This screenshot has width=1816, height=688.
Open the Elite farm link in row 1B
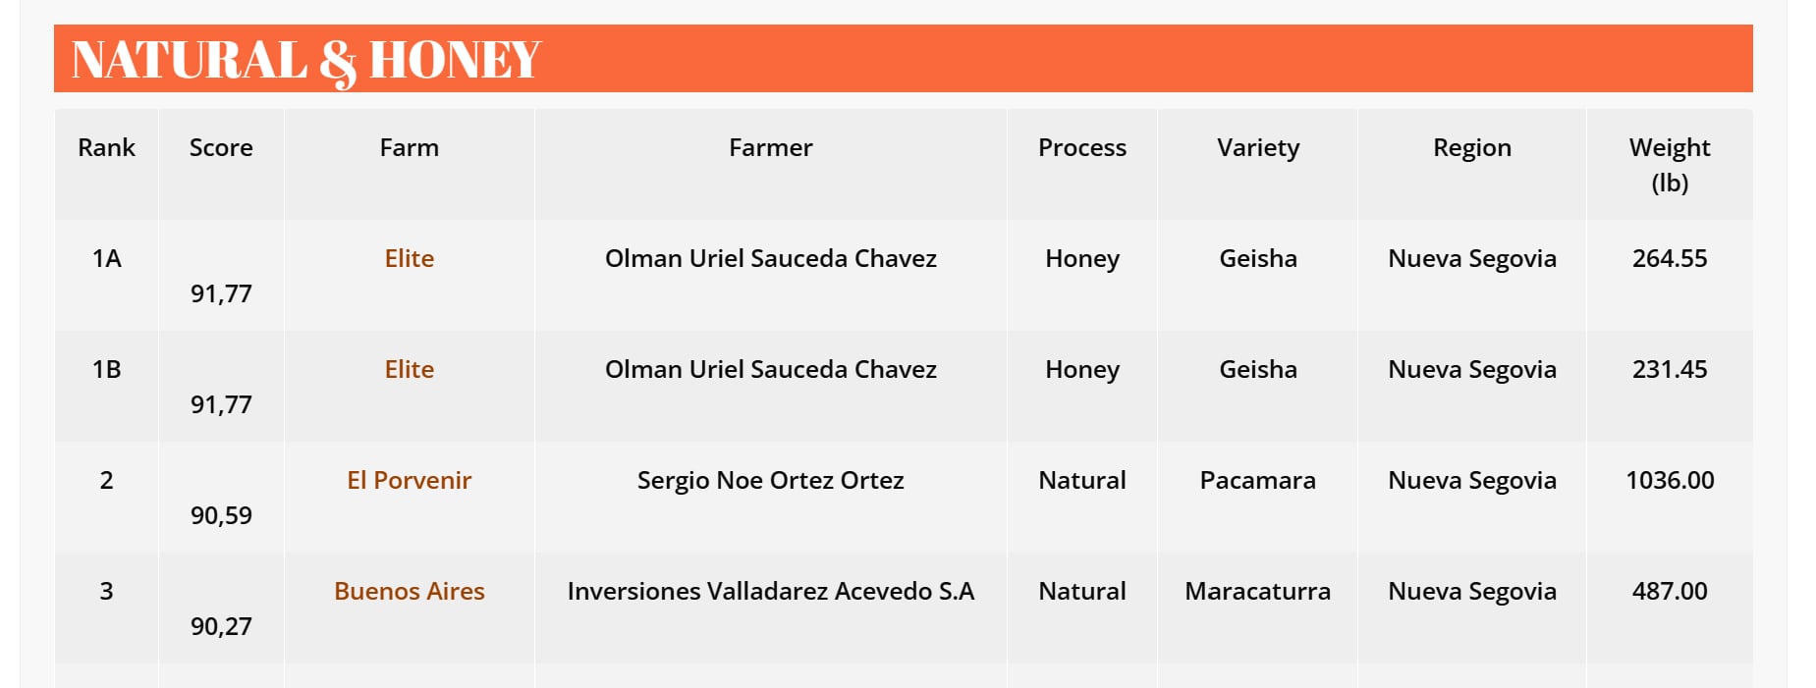click(409, 369)
